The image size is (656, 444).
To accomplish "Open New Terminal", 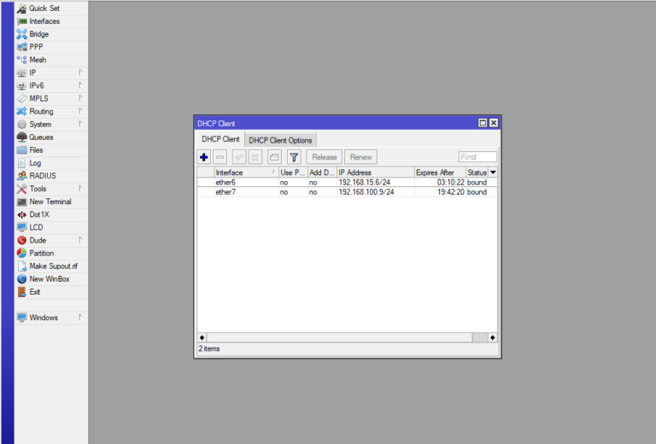I will tap(50, 202).
